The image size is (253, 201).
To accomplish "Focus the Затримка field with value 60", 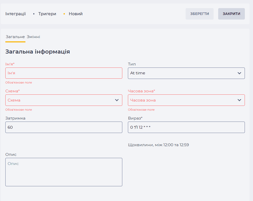I will coord(64,127).
